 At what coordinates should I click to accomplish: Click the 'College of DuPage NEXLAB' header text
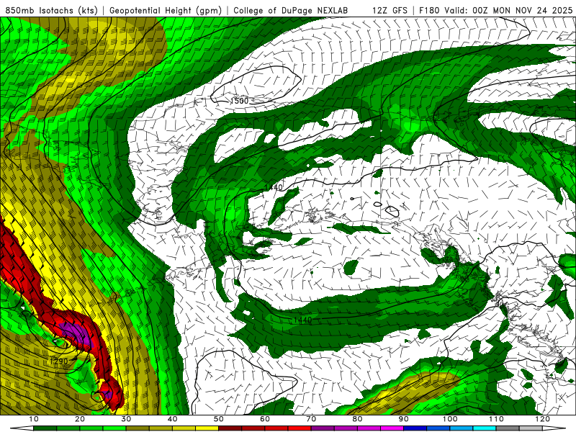(x=290, y=10)
